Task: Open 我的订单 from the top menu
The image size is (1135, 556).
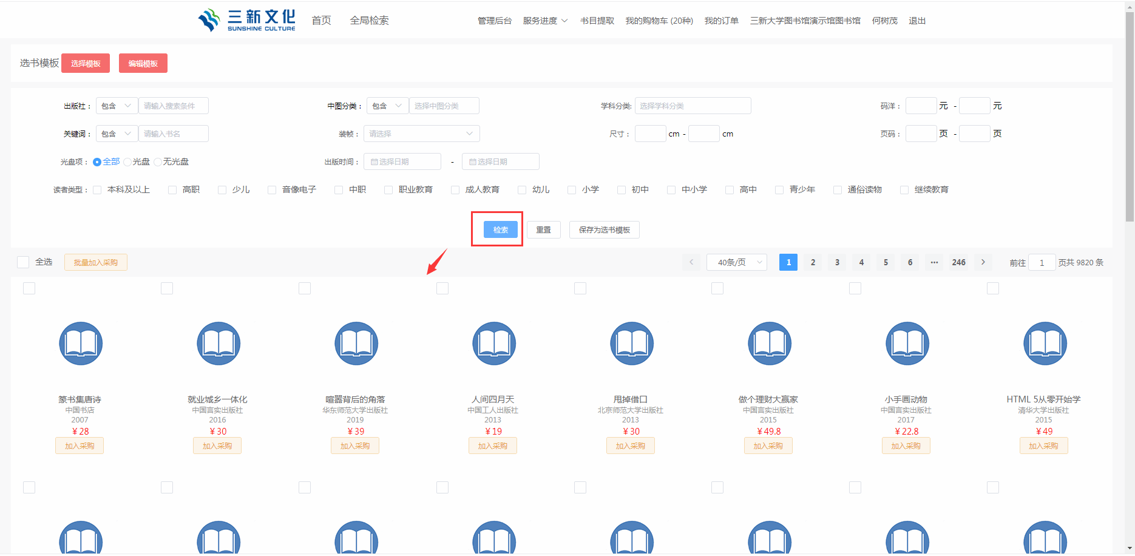Action: [721, 21]
